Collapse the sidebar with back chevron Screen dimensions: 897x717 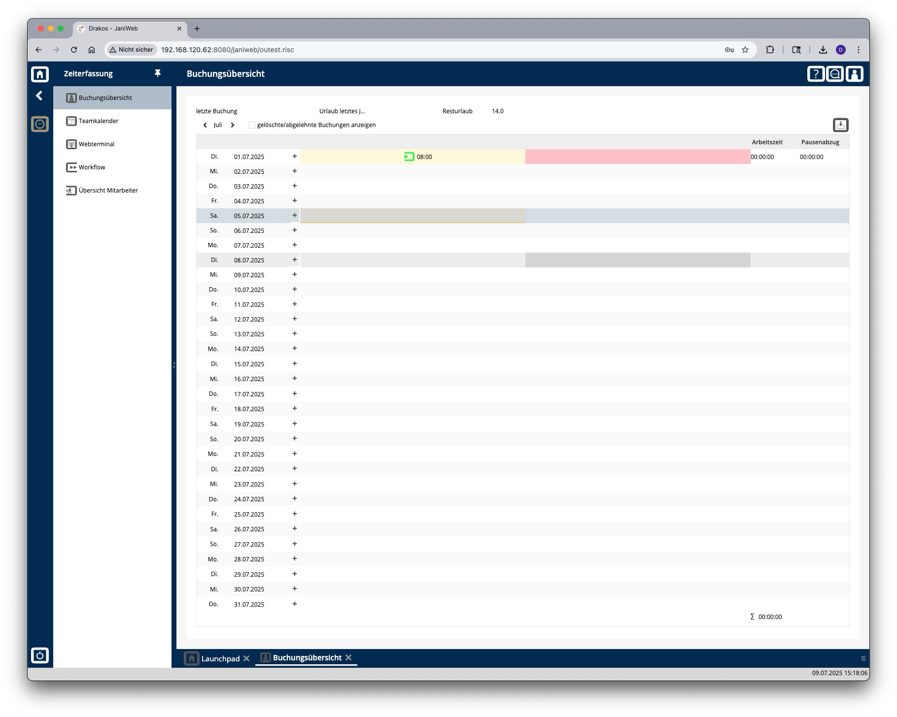pos(39,96)
